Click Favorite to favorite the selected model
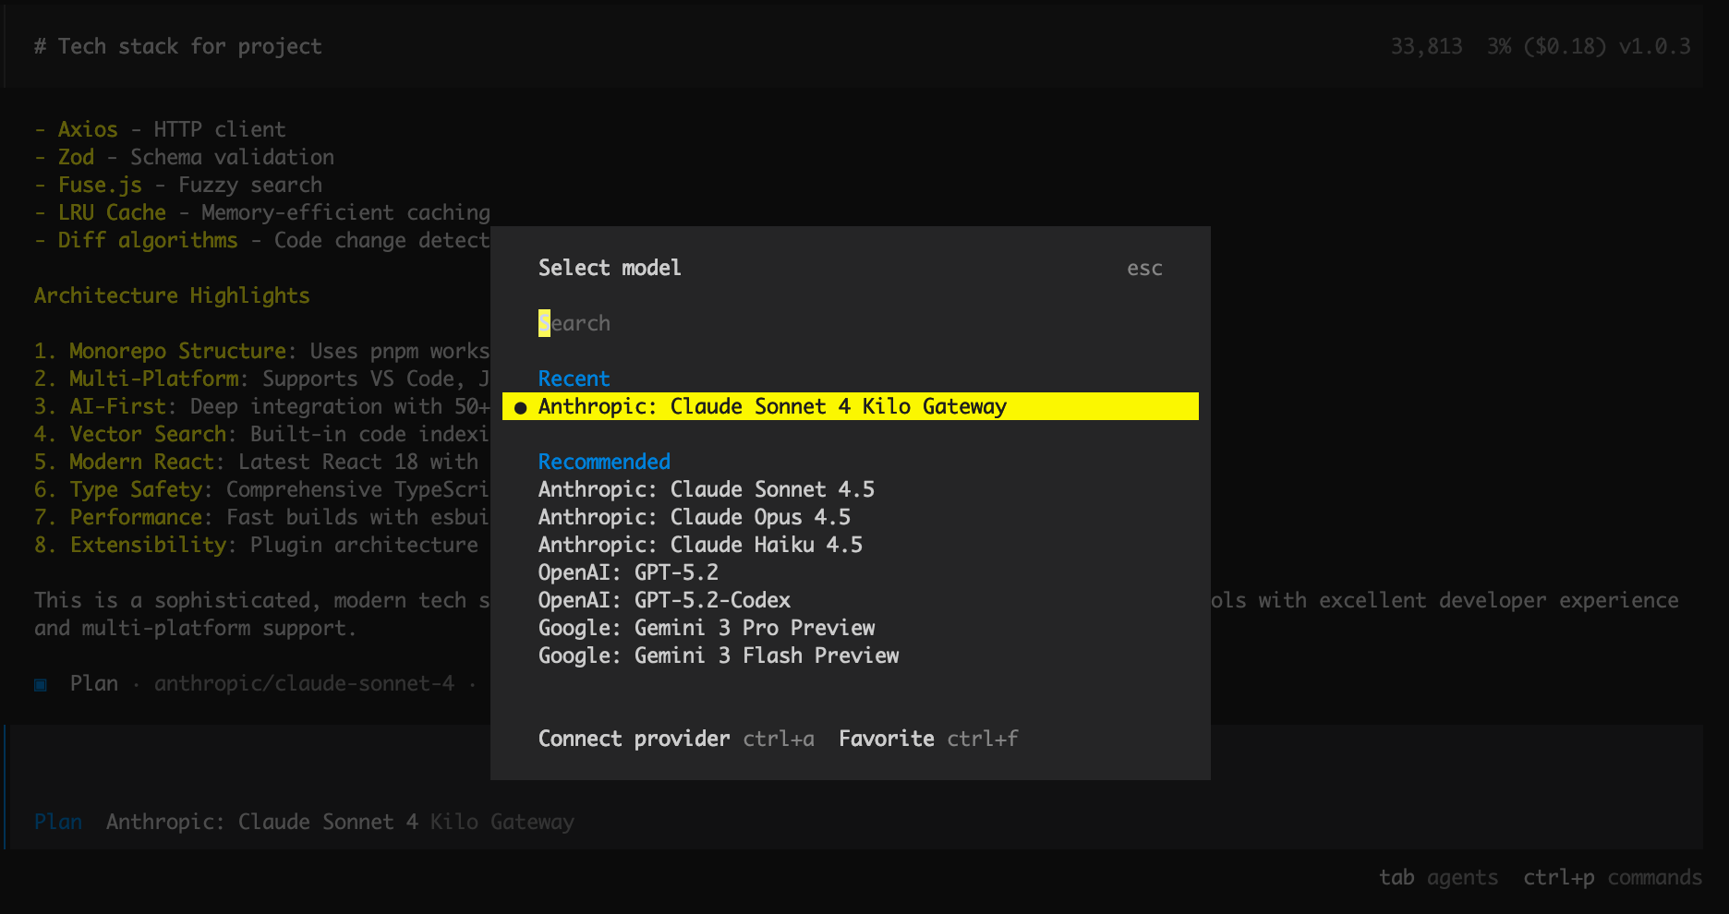This screenshot has width=1729, height=914. click(x=886, y=738)
